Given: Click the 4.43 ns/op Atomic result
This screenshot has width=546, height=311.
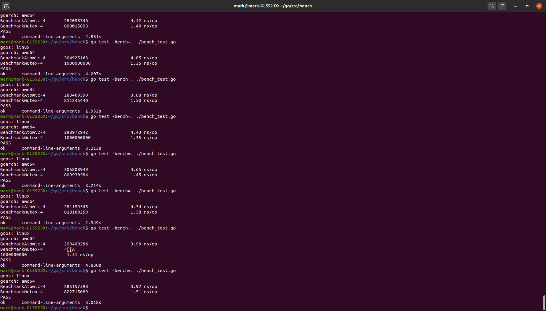Looking at the screenshot, I should pos(144,132).
